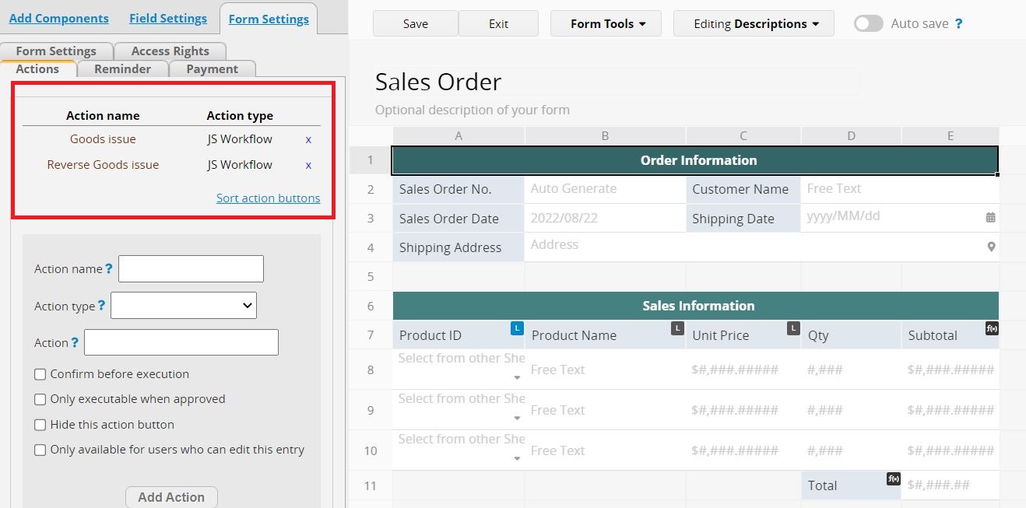Click formula badge on Subtotal field

[x=992, y=328]
